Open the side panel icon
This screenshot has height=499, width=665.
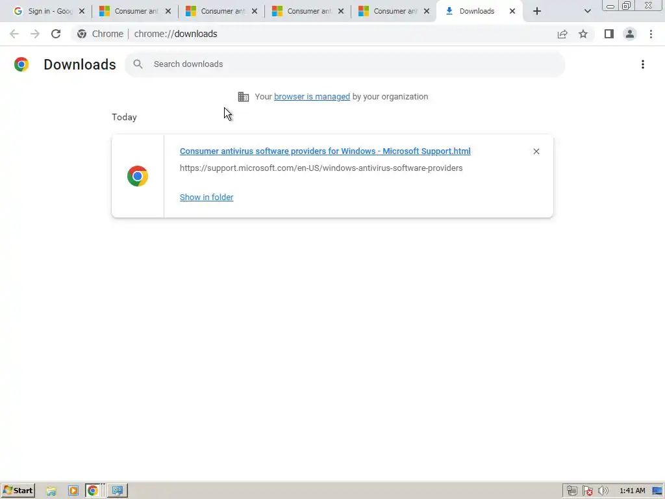click(609, 34)
